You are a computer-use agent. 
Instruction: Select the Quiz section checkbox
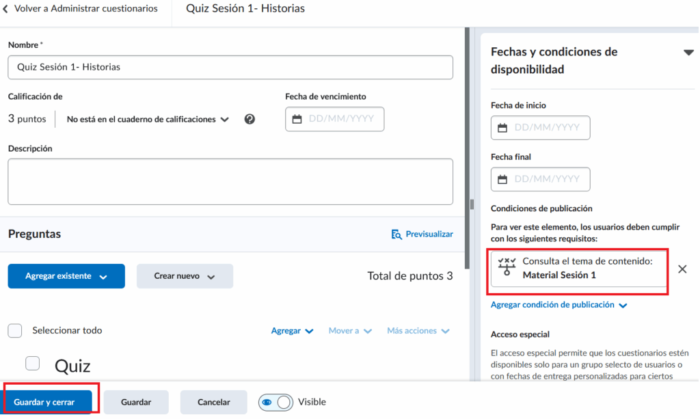pos(32,363)
